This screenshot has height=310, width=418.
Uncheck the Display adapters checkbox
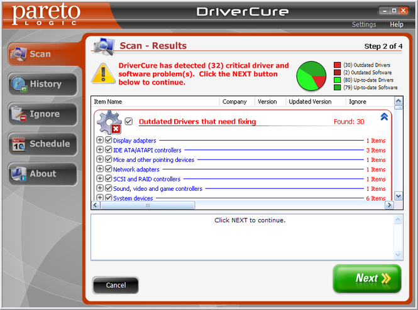(x=108, y=140)
